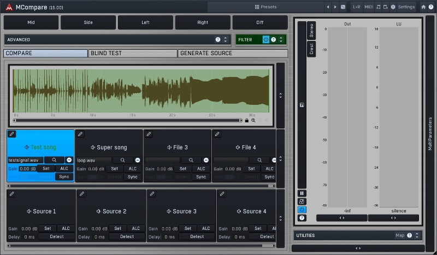Open the Generate Source tab
The width and height of the screenshot is (437, 255).
coord(233,54)
